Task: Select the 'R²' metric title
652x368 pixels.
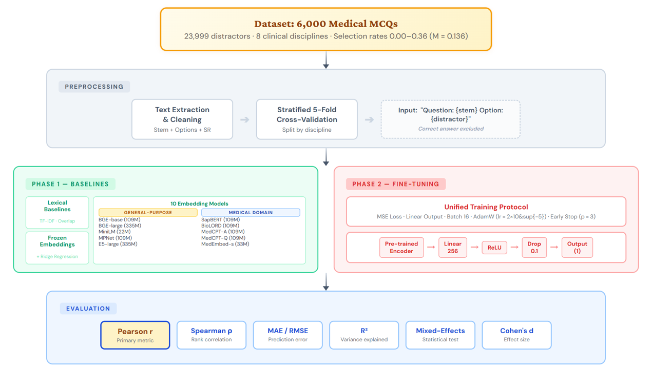Action: coord(364,331)
